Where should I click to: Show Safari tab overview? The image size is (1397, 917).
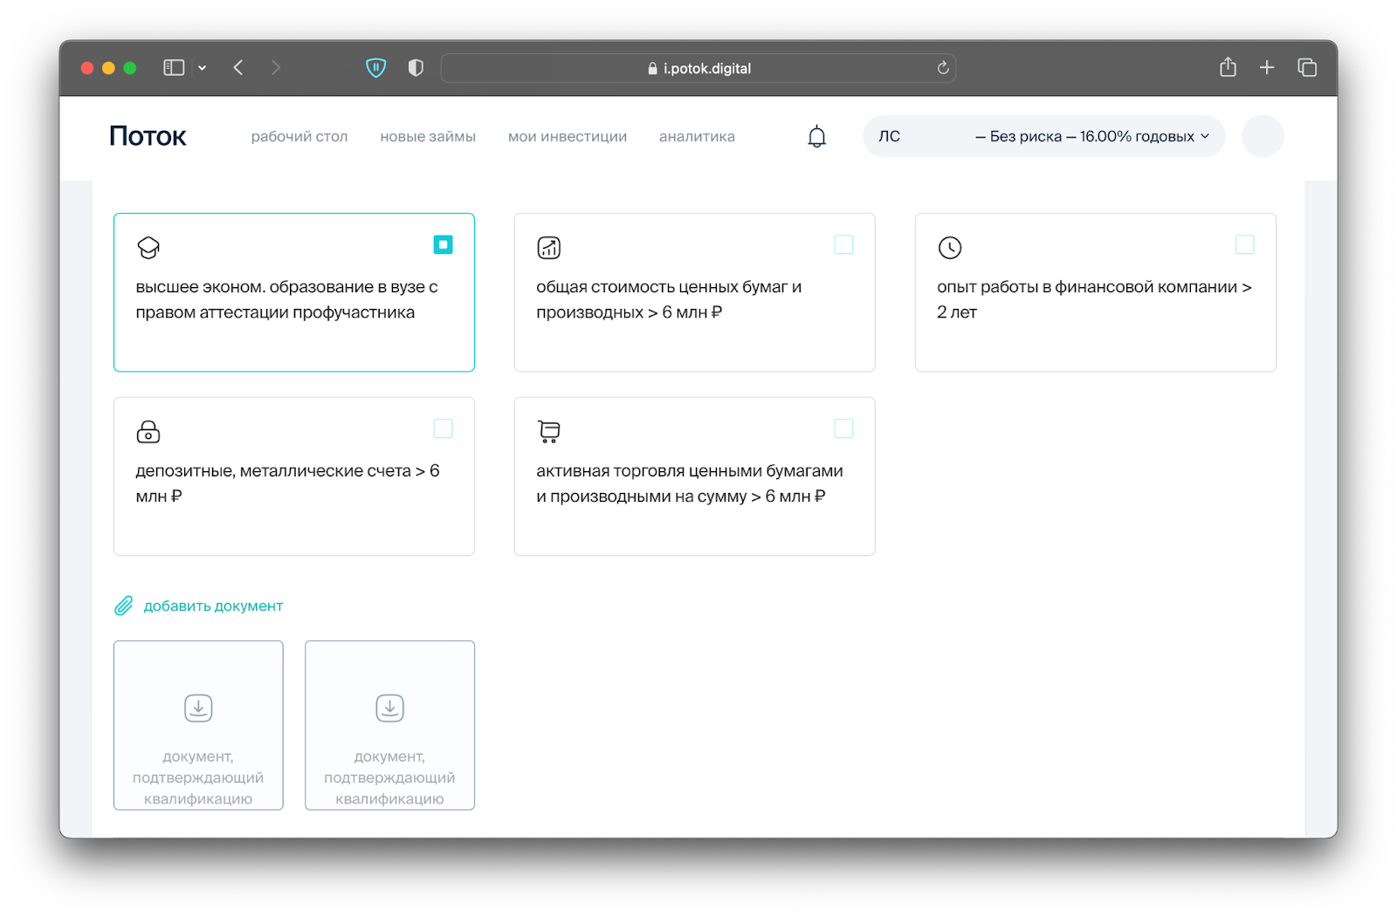click(x=1307, y=67)
